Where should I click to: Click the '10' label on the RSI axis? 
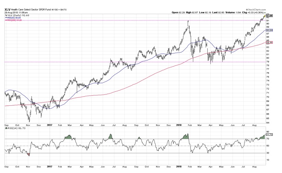pos(268,160)
